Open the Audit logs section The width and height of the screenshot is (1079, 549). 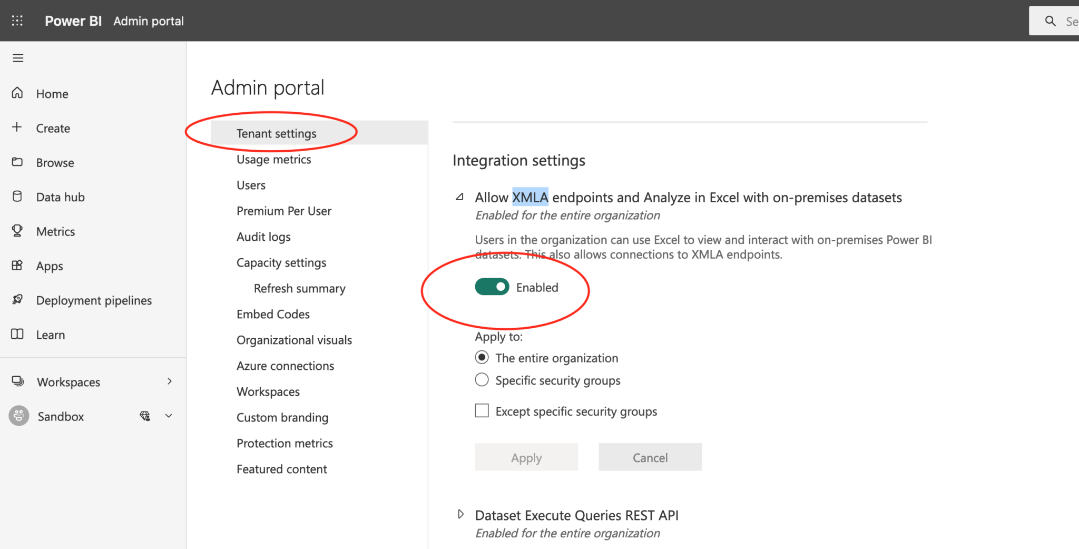point(263,237)
